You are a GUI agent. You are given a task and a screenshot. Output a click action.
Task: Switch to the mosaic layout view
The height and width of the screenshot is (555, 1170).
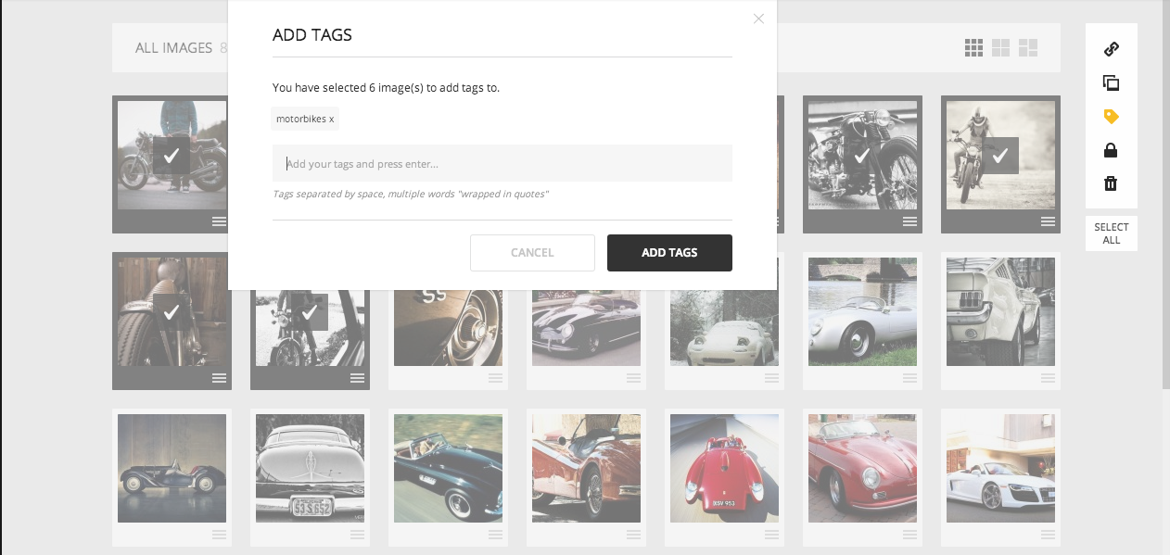pos(1028,48)
